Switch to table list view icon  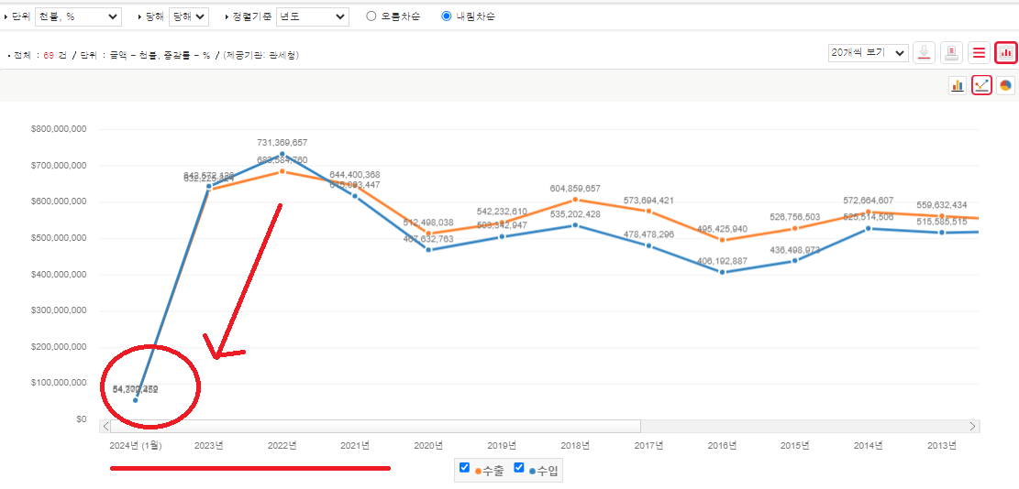click(x=980, y=53)
